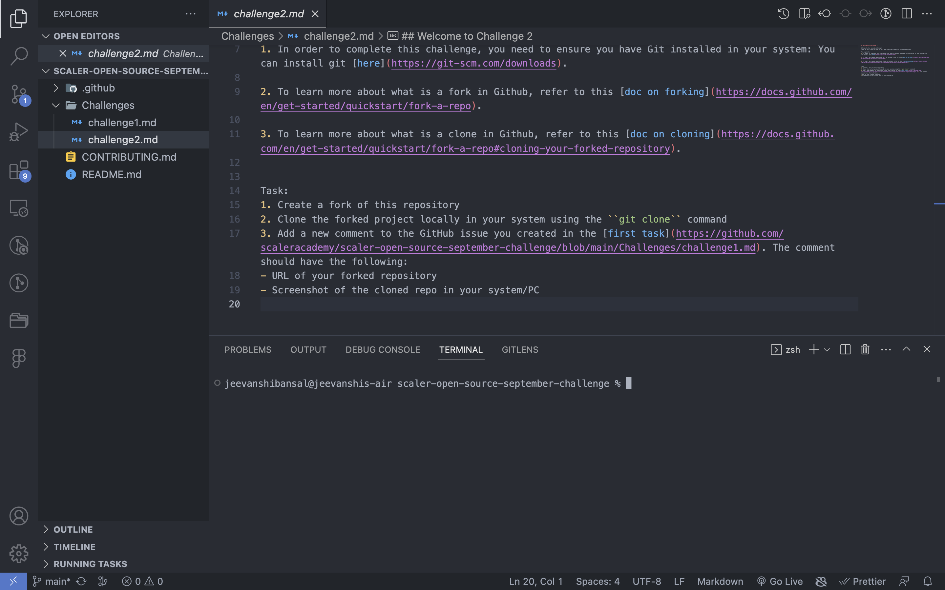
Task: Kill the active terminal with trash icon
Action: click(864, 349)
